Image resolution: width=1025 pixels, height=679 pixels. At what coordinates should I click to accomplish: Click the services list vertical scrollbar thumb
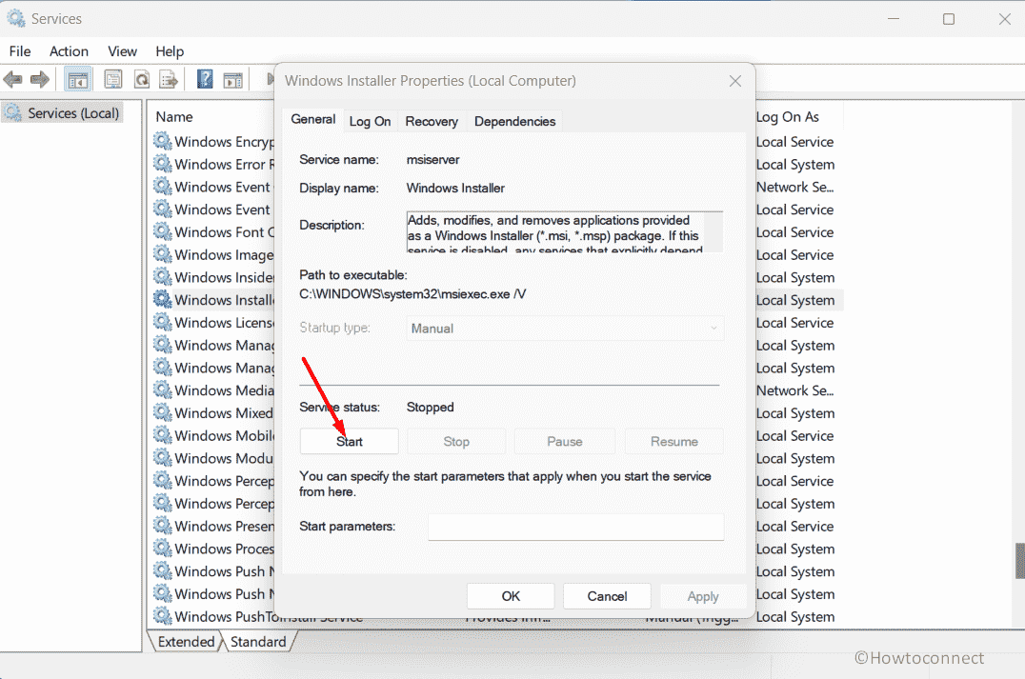[x=1020, y=561]
